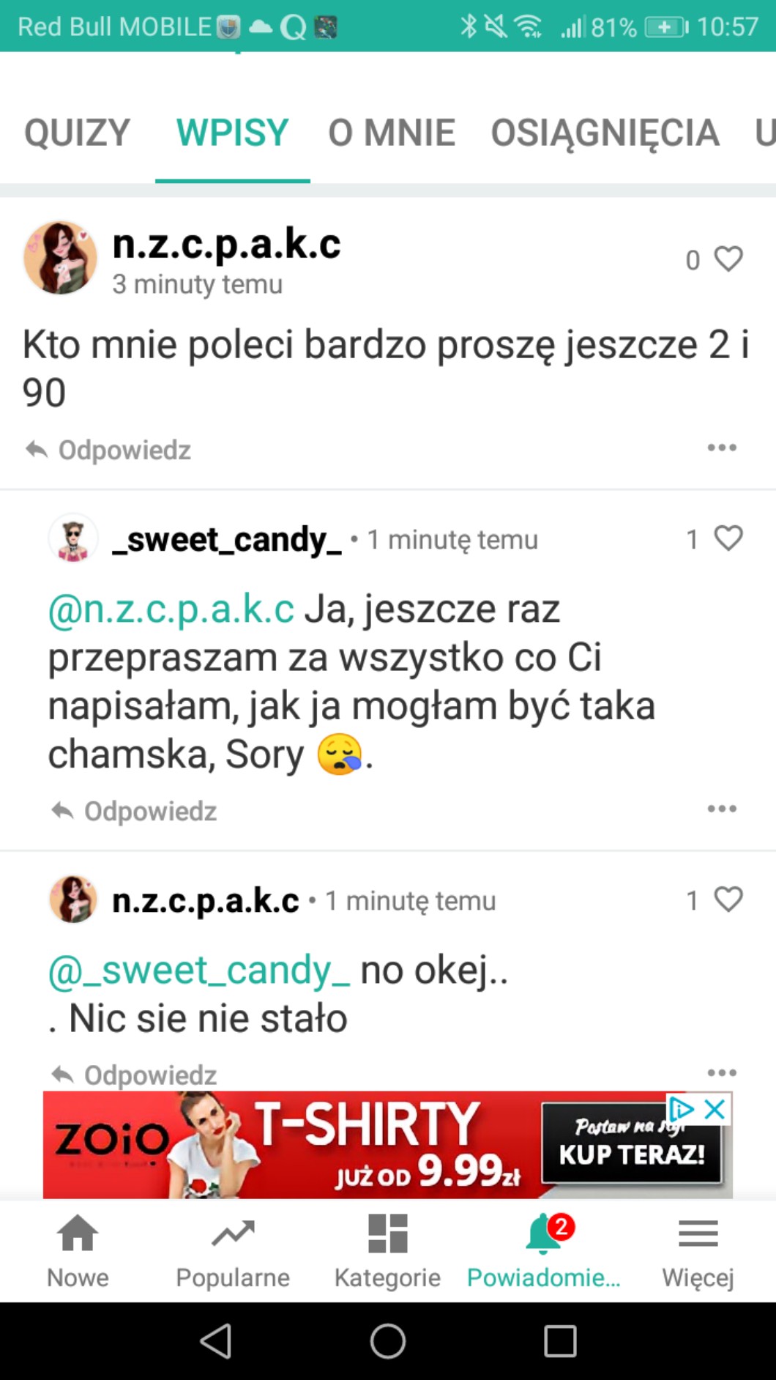Open the OSIĄGNIĘCIA tab

pyautogui.click(x=605, y=133)
